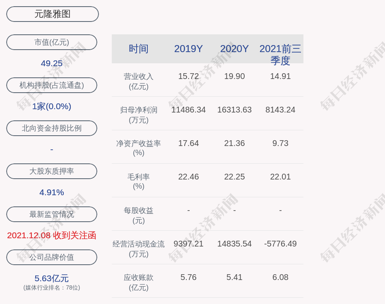Open the red 2021.12.08 收到关注函 notice
The width and height of the screenshot is (385, 304).
point(52,235)
